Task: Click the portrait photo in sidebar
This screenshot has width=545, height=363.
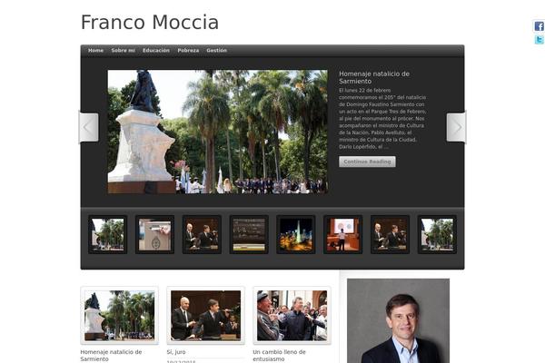Action: [x=398, y=320]
